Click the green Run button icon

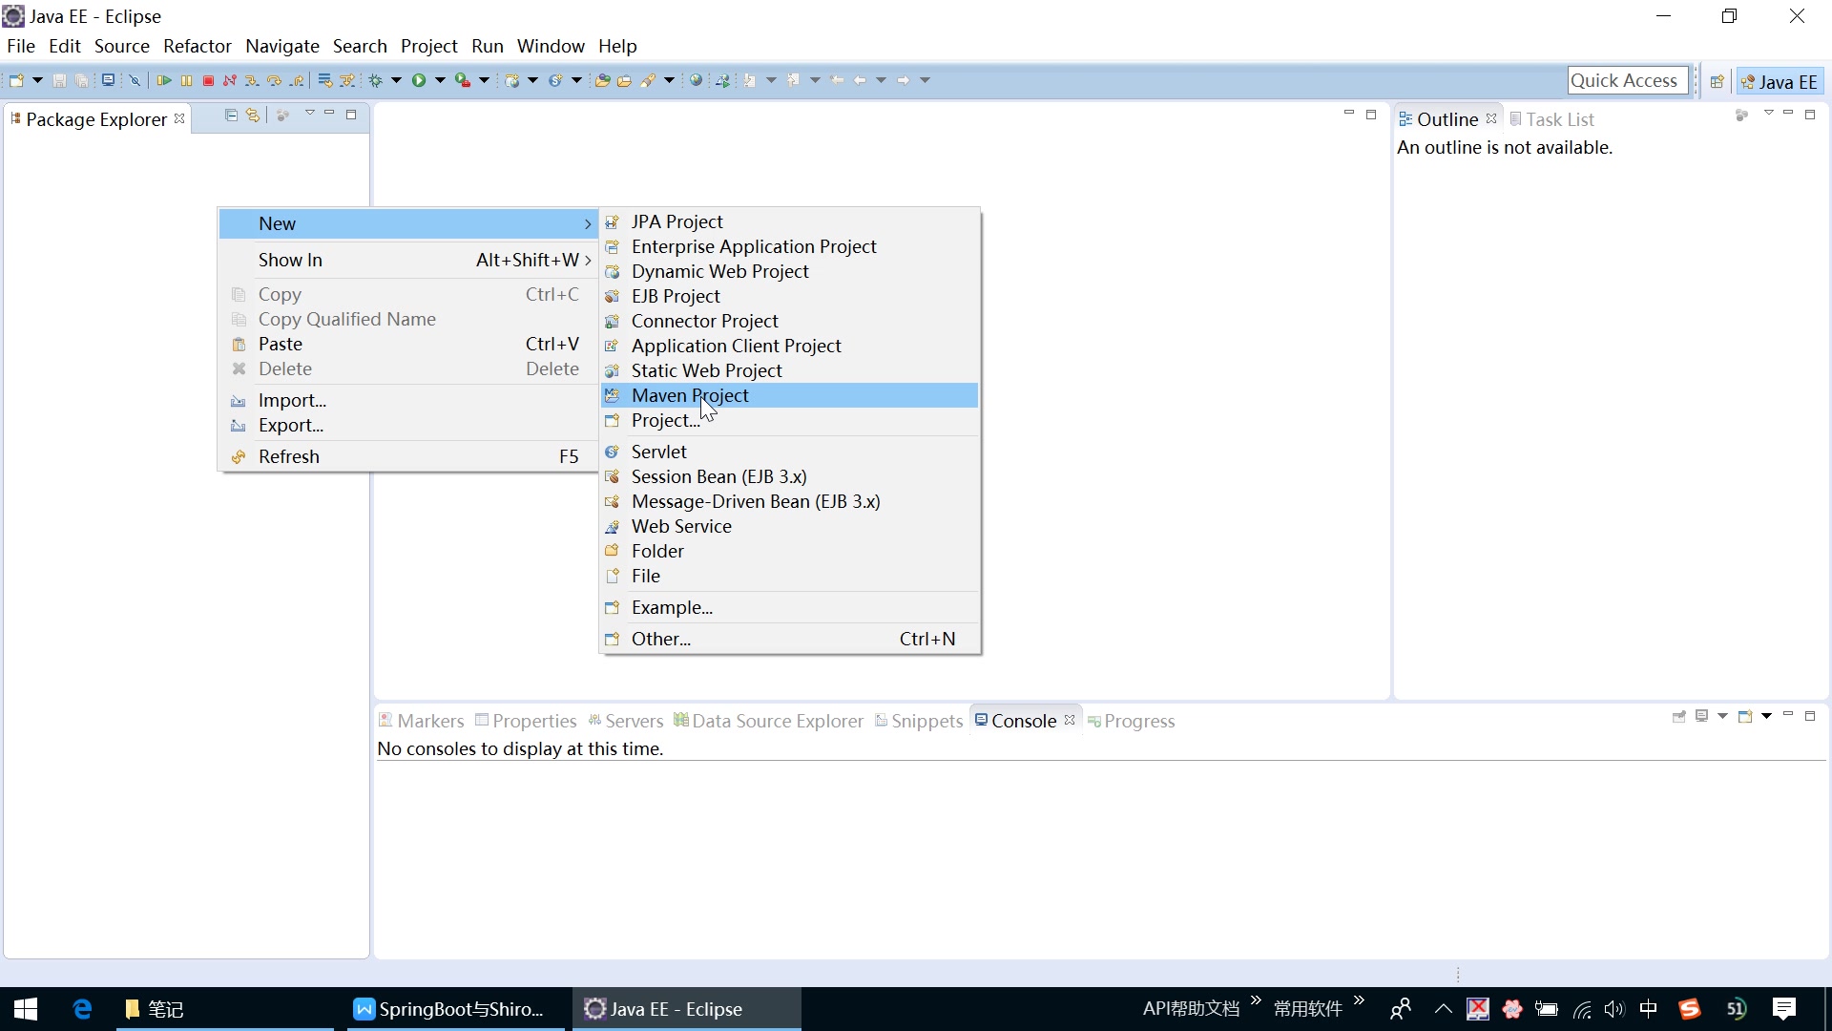(x=419, y=81)
